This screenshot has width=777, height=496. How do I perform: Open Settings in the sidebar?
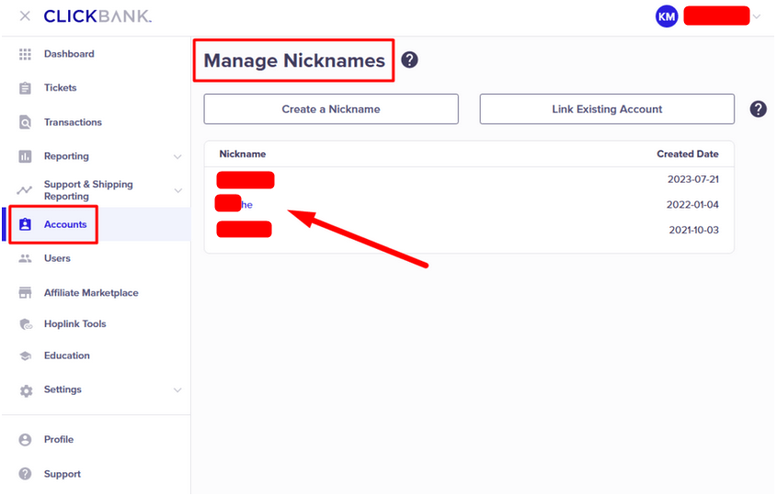[63, 389]
